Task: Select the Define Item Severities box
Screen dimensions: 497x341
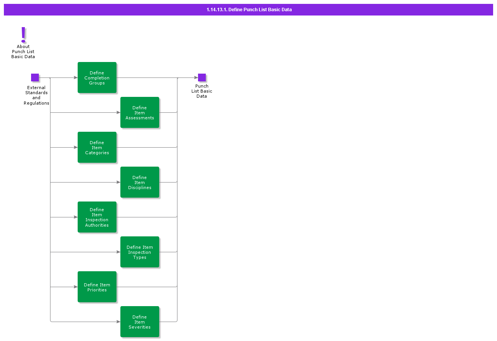Action: (140, 322)
